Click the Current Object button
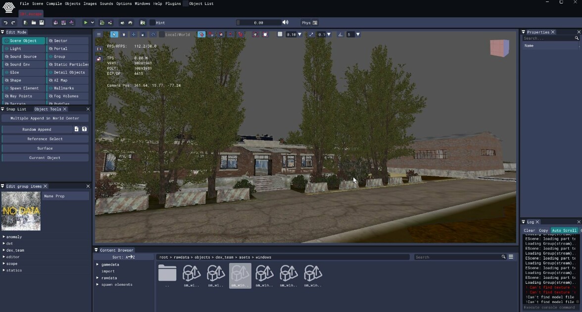582x312 pixels. pos(45,157)
